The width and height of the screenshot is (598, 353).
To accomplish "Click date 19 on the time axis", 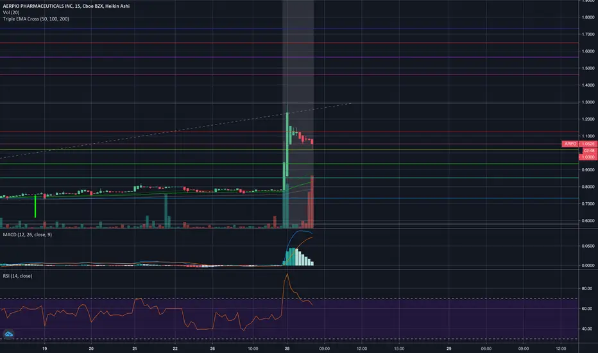I will tap(45, 349).
